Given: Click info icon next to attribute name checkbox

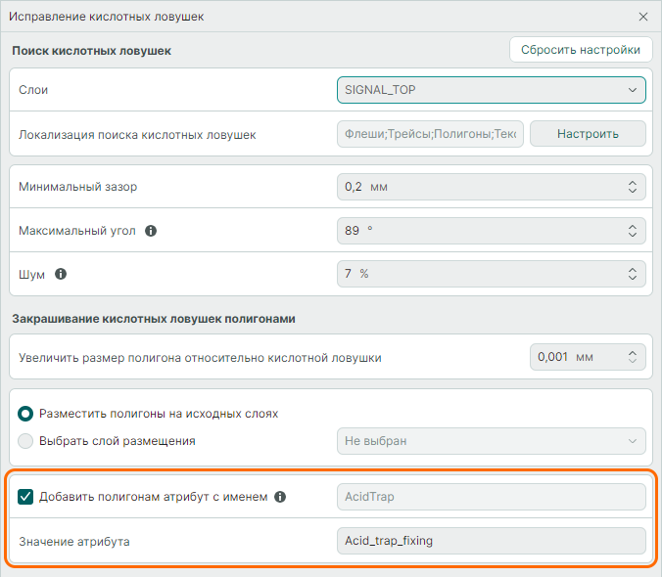Looking at the screenshot, I should coord(280,497).
